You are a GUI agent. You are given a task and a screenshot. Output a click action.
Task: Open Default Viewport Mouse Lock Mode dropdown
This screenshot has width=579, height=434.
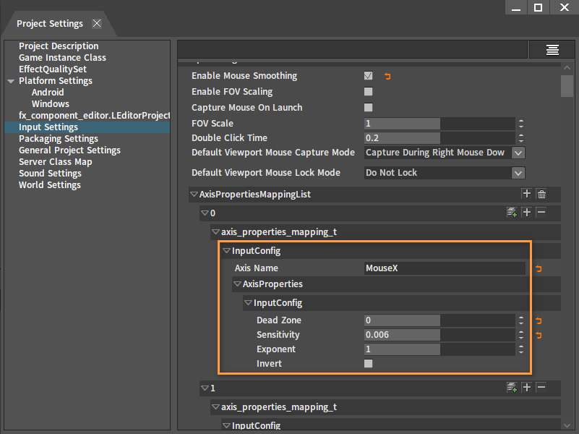518,173
